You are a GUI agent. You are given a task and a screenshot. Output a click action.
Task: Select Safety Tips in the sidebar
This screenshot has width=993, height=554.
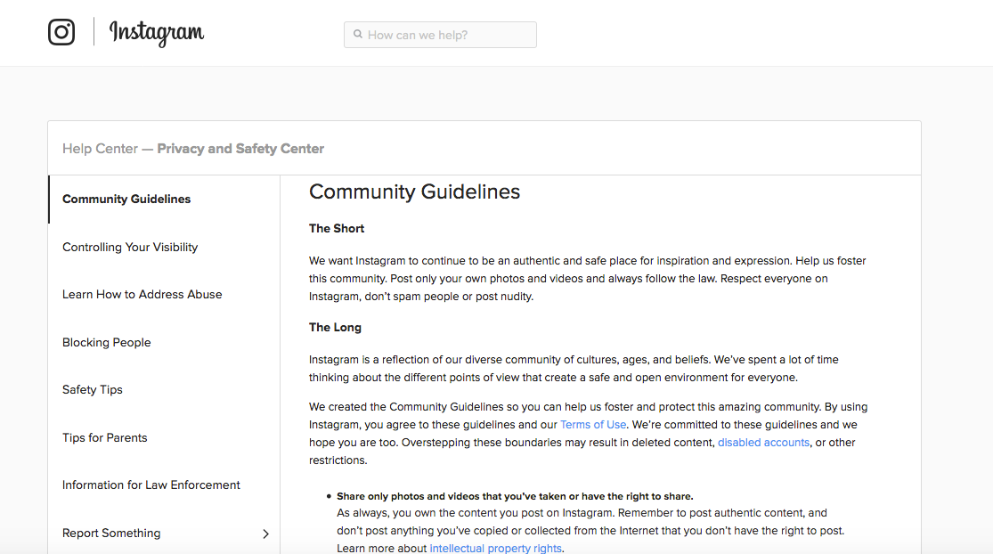[164, 390]
